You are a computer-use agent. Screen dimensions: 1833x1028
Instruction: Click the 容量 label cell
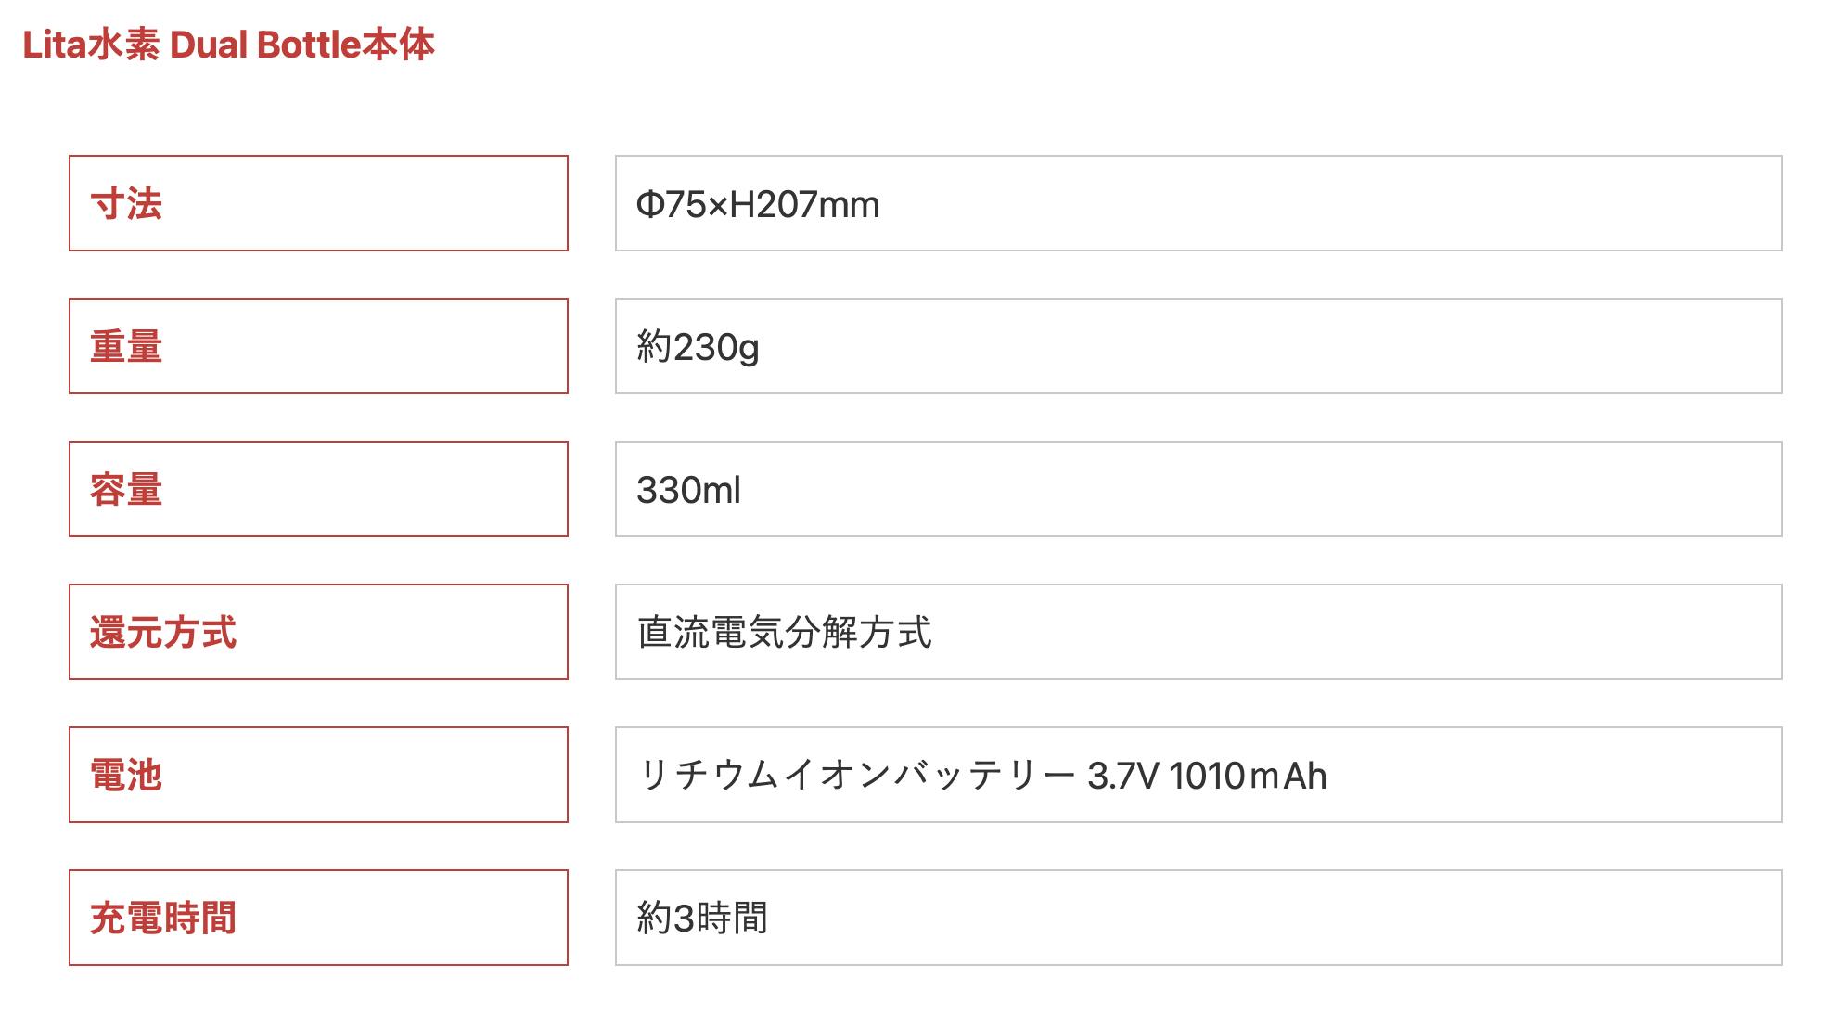click(x=317, y=489)
